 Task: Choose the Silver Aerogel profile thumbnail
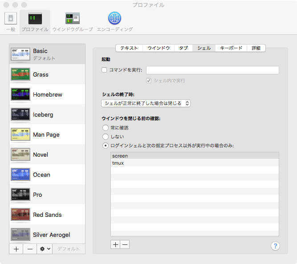click(20, 235)
